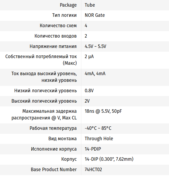Select the "14-DIP (0.300", 7.62mm)" value
169x177 pixels.
pyautogui.click(x=109, y=159)
